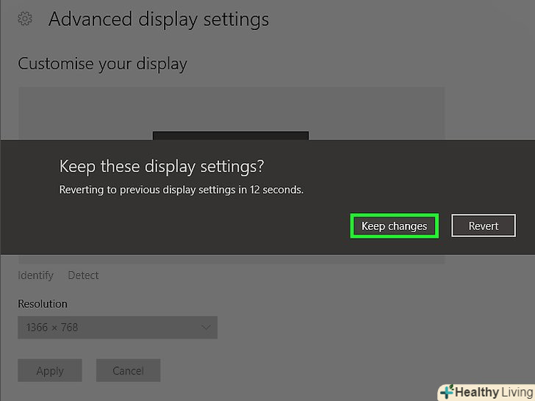
Task: Click the Keep these display settings? heading
Action: tap(162, 167)
